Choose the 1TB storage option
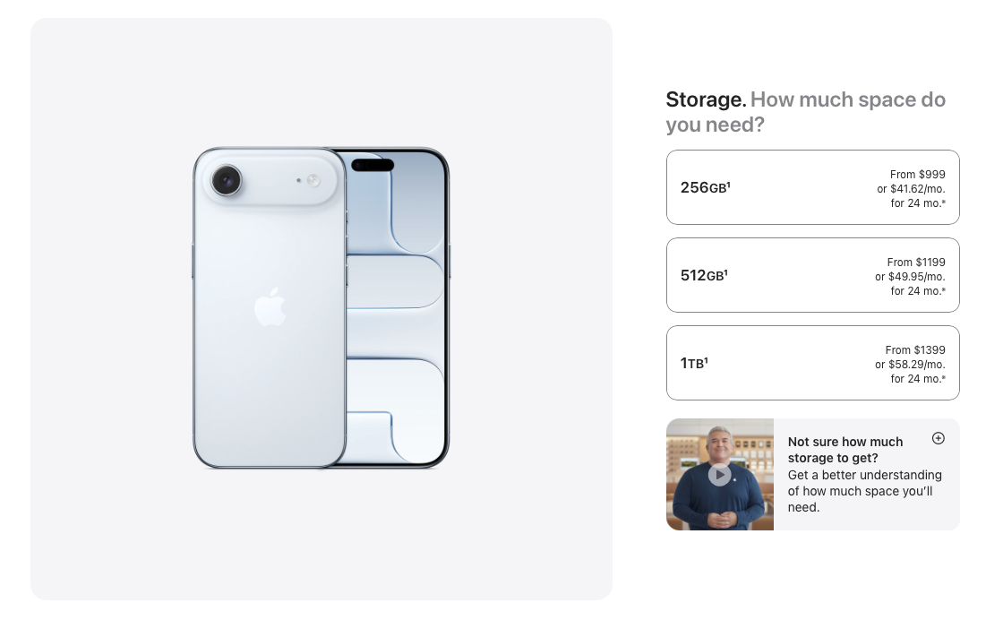 coord(812,363)
